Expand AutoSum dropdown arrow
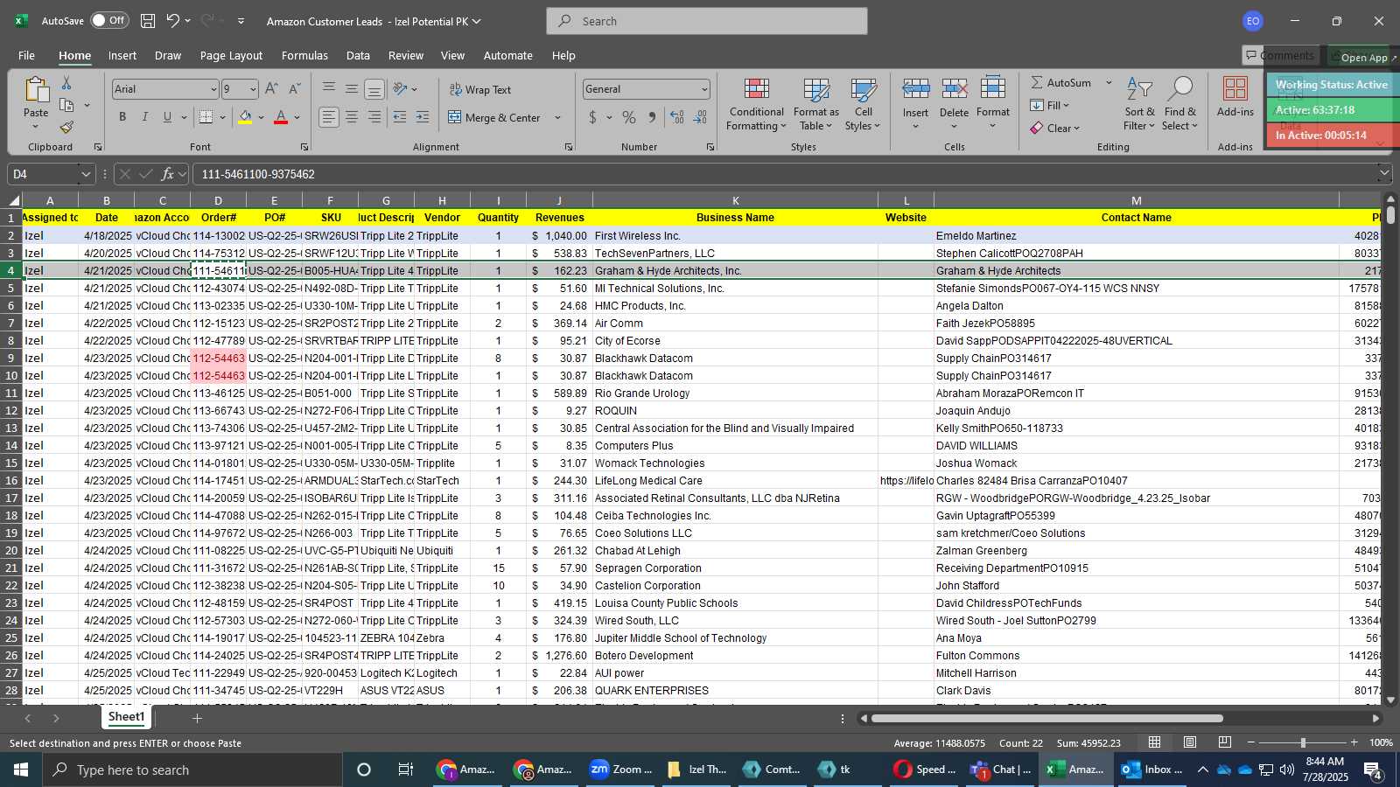 click(x=1109, y=82)
